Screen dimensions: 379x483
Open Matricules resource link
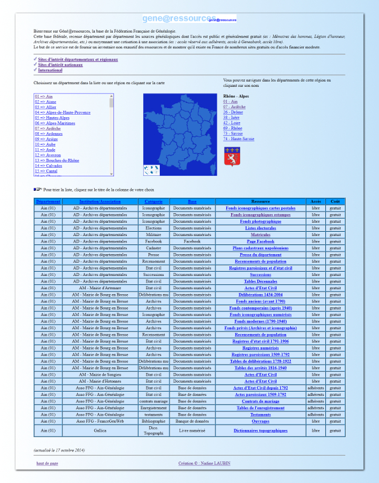tap(261, 235)
